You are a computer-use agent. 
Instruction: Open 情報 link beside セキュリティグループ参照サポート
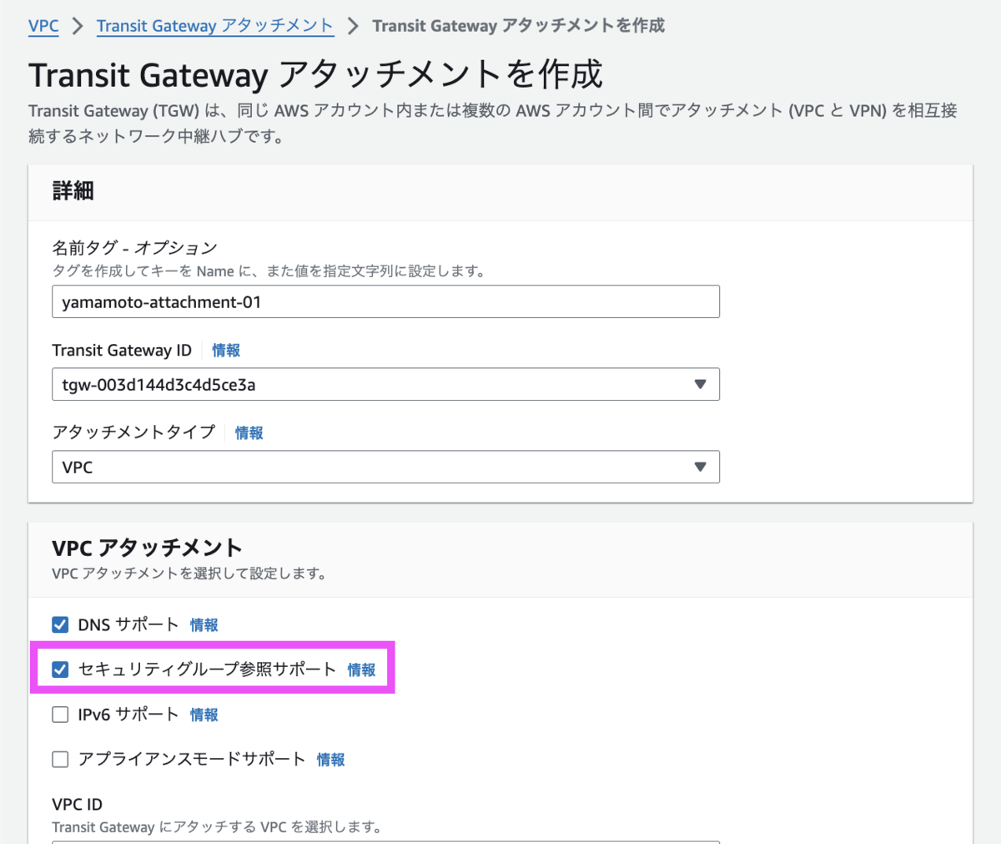362,670
